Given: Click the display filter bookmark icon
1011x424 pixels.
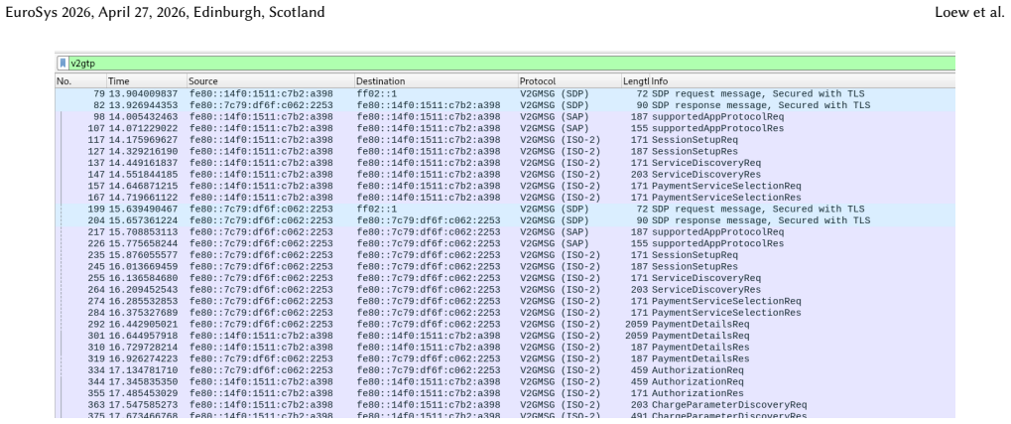Looking at the screenshot, I should [63, 64].
